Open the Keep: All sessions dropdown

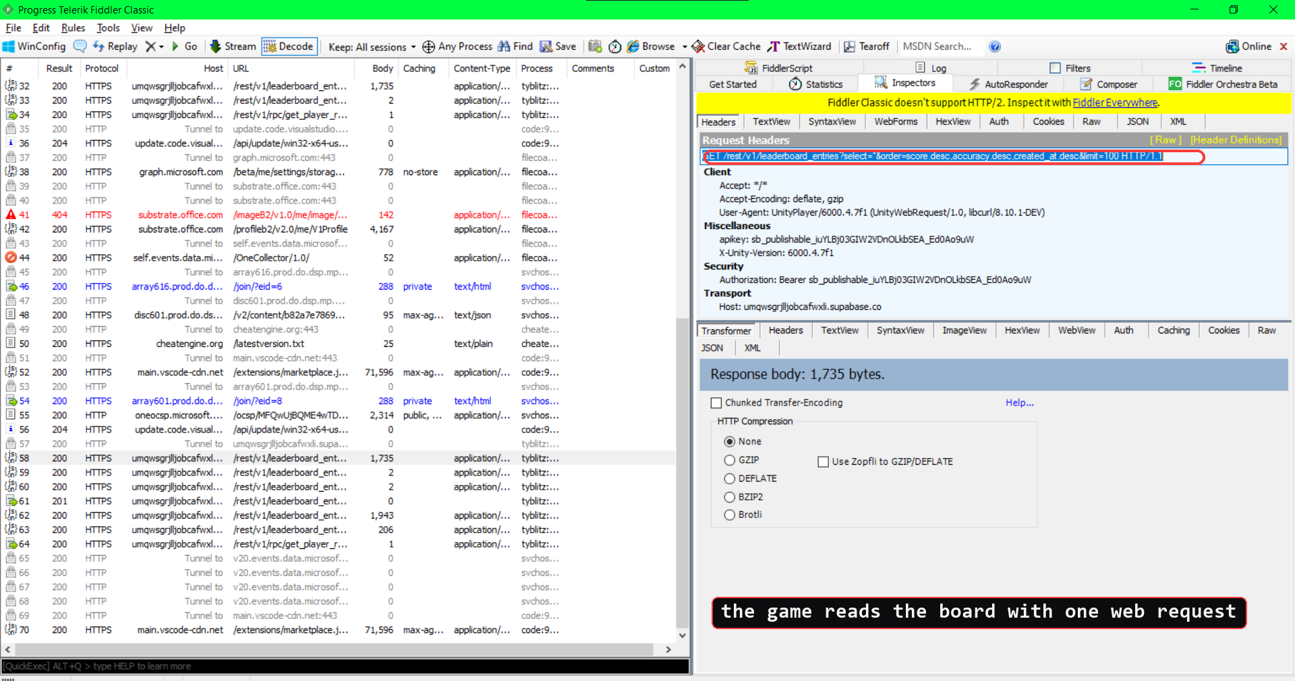pos(372,46)
